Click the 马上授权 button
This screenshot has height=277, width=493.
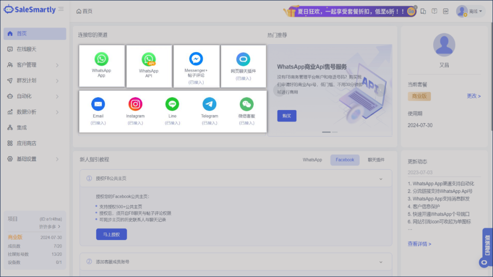click(x=111, y=234)
